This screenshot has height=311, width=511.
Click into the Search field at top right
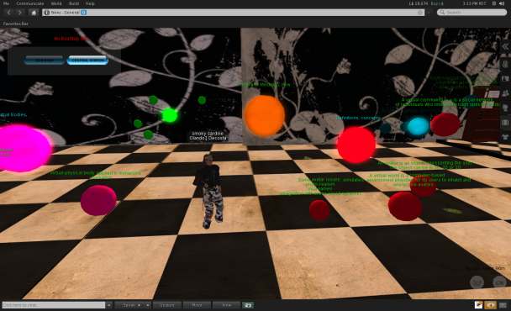coord(471,13)
